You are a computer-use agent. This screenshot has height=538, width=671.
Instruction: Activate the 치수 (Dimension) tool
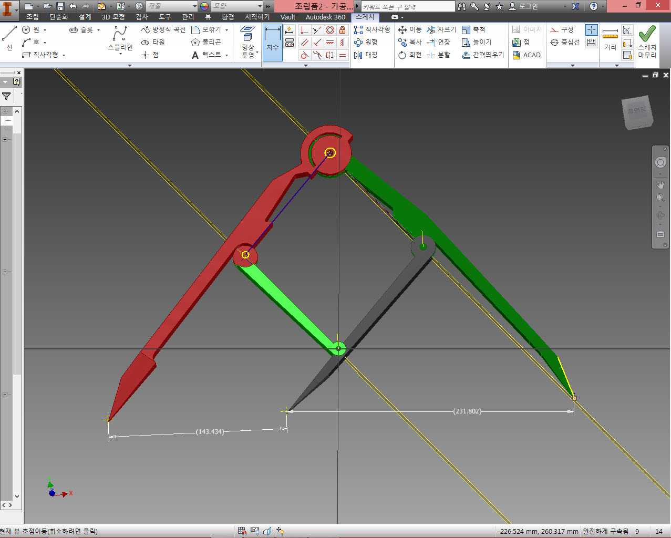pyautogui.click(x=272, y=42)
